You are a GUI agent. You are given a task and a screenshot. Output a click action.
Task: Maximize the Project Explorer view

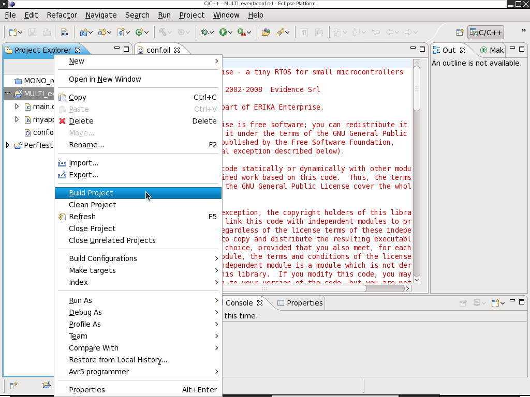click(126, 49)
